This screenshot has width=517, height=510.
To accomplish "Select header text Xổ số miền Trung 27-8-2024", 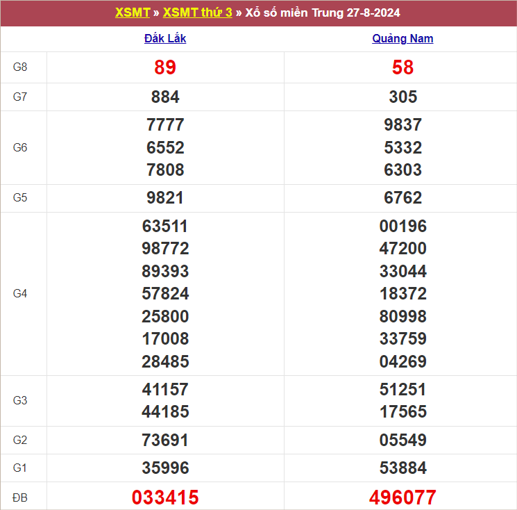I will pyautogui.click(x=323, y=13).
